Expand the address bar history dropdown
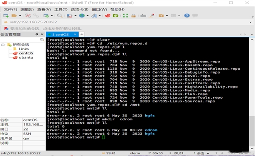Viewport: 255px width, 156px height. [250, 22]
